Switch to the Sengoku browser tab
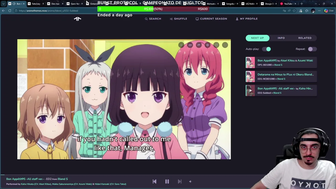 pyautogui.click(x=230, y=4)
